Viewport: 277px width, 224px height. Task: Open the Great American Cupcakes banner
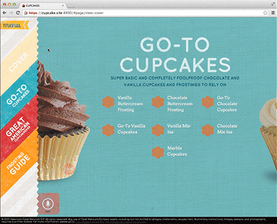(x=18, y=129)
